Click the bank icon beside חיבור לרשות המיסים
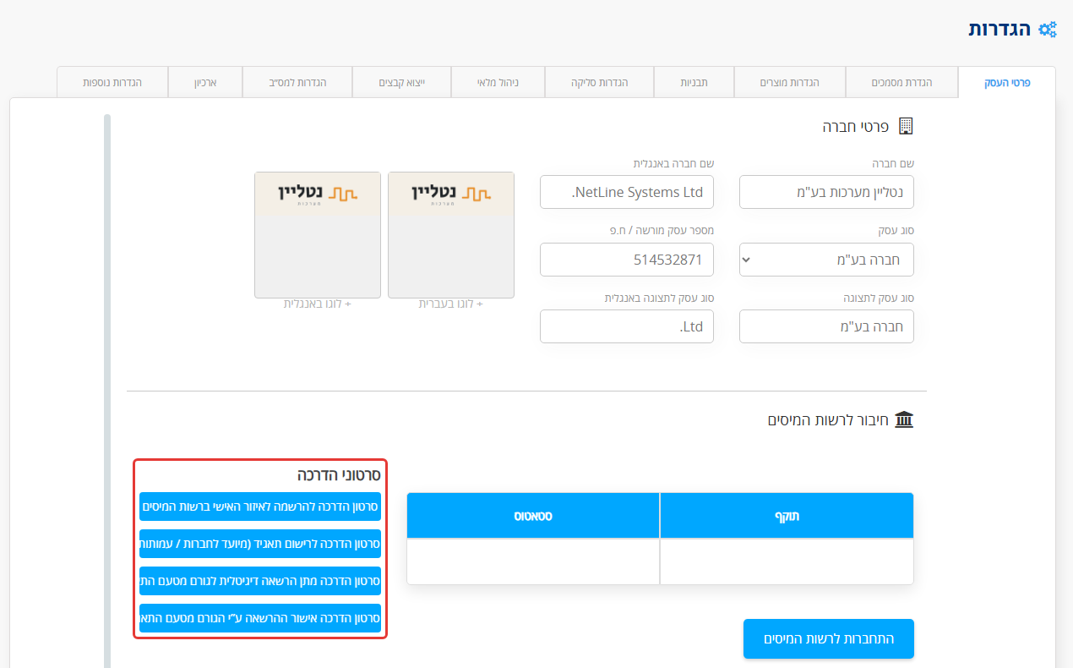The height and width of the screenshot is (668, 1073). coord(904,419)
